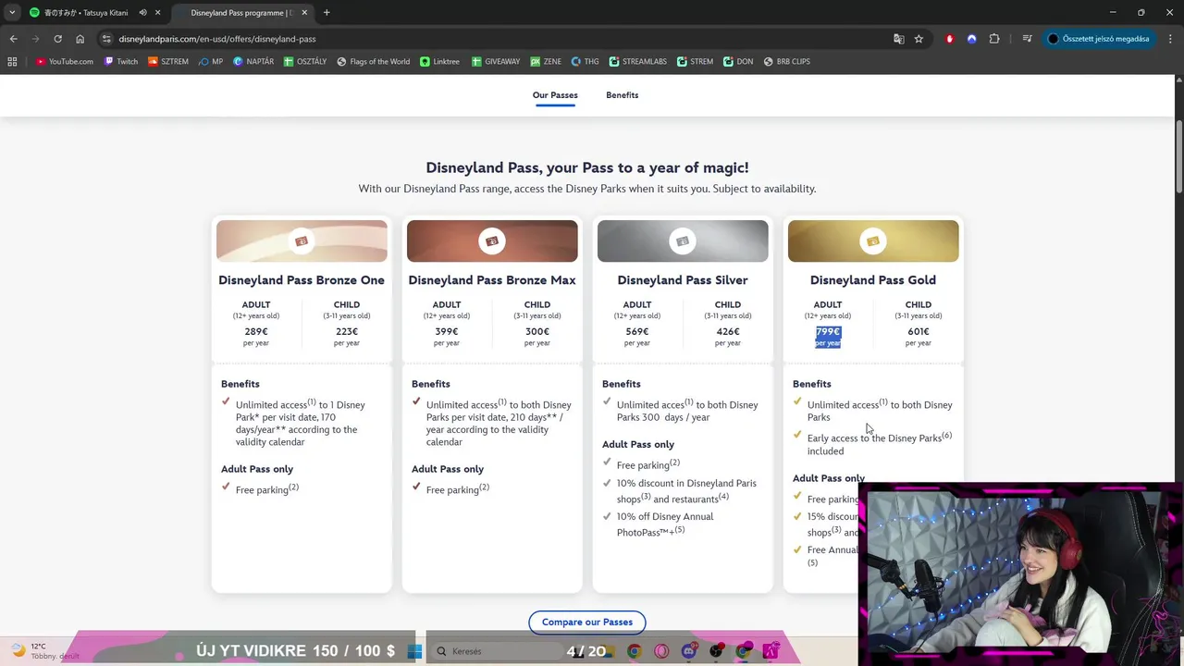Click the Disneyland Pass Gold title

click(x=873, y=280)
